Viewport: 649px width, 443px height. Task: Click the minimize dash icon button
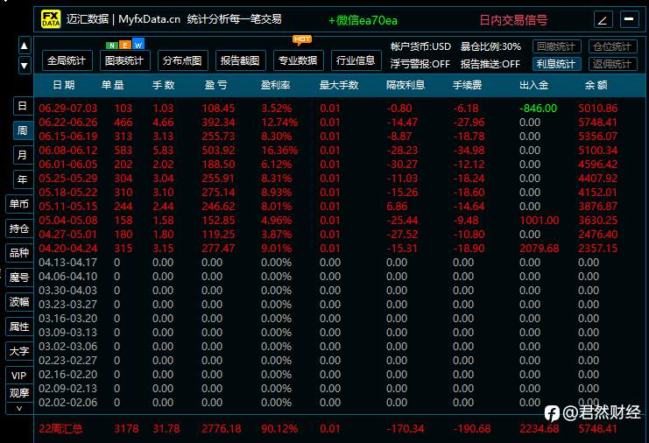629,19
